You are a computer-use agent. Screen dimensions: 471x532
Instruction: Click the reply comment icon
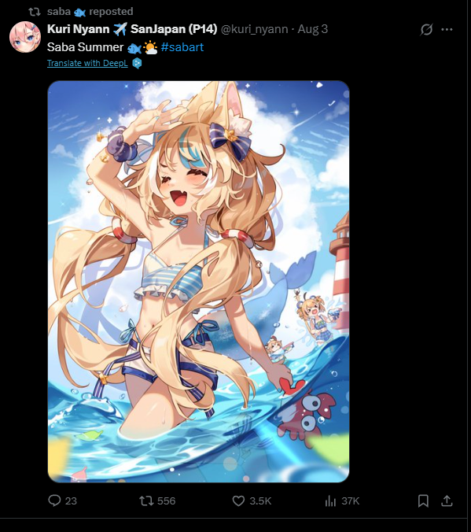click(54, 501)
